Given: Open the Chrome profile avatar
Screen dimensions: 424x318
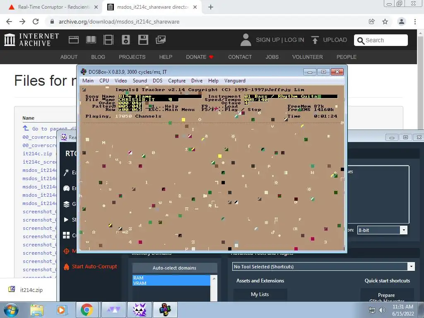Looking at the screenshot, I should [402, 22].
